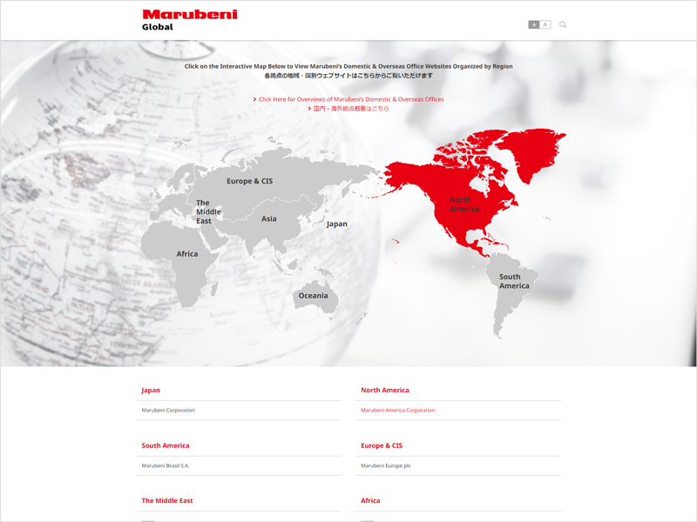Click the Japan section heading
This screenshot has width=697, height=522.
(x=151, y=390)
